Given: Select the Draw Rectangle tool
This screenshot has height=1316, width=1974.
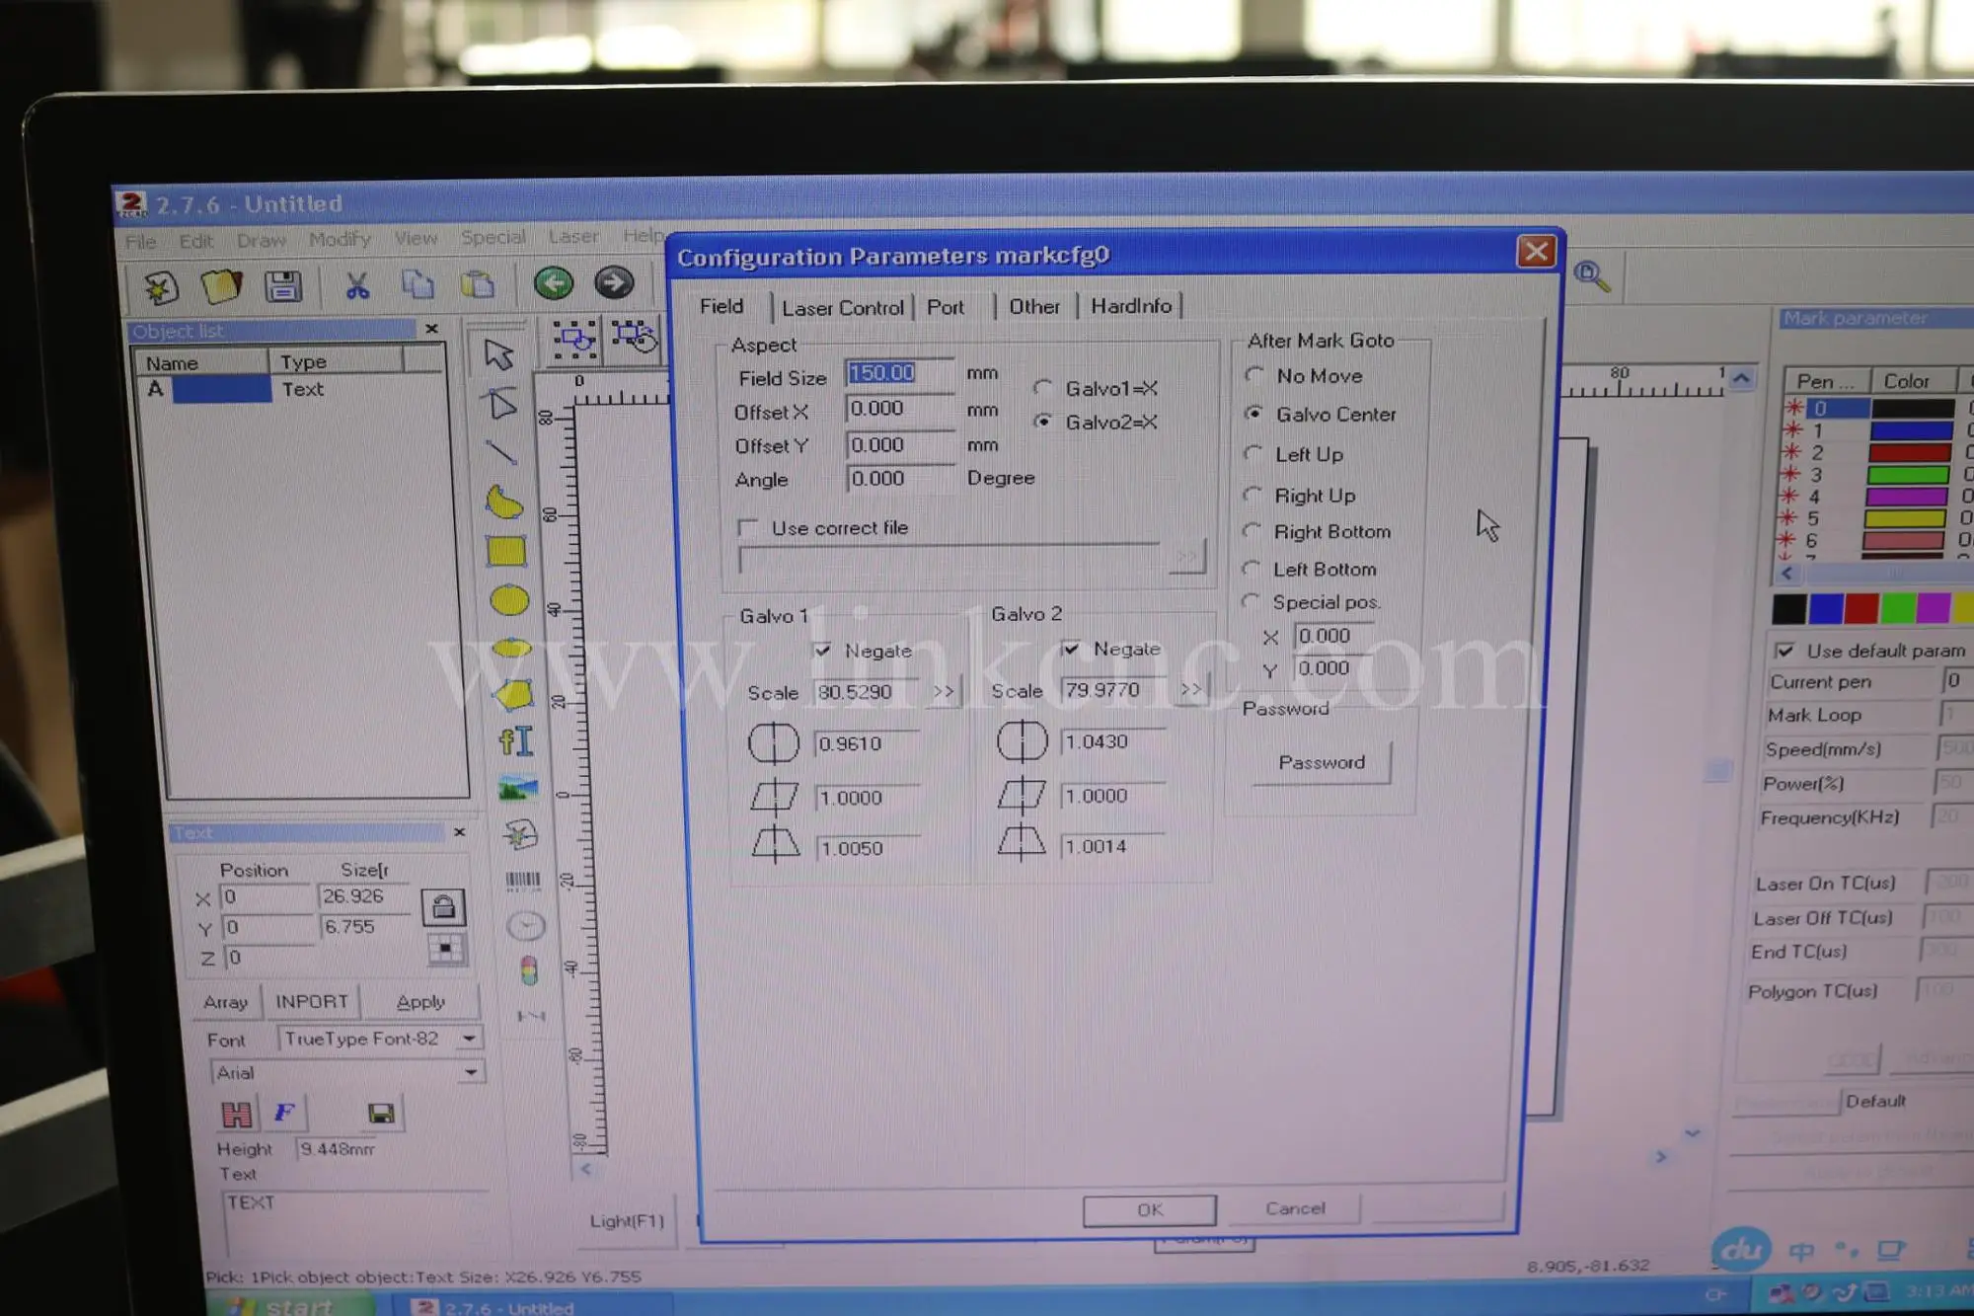Looking at the screenshot, I should click(506, 551).
